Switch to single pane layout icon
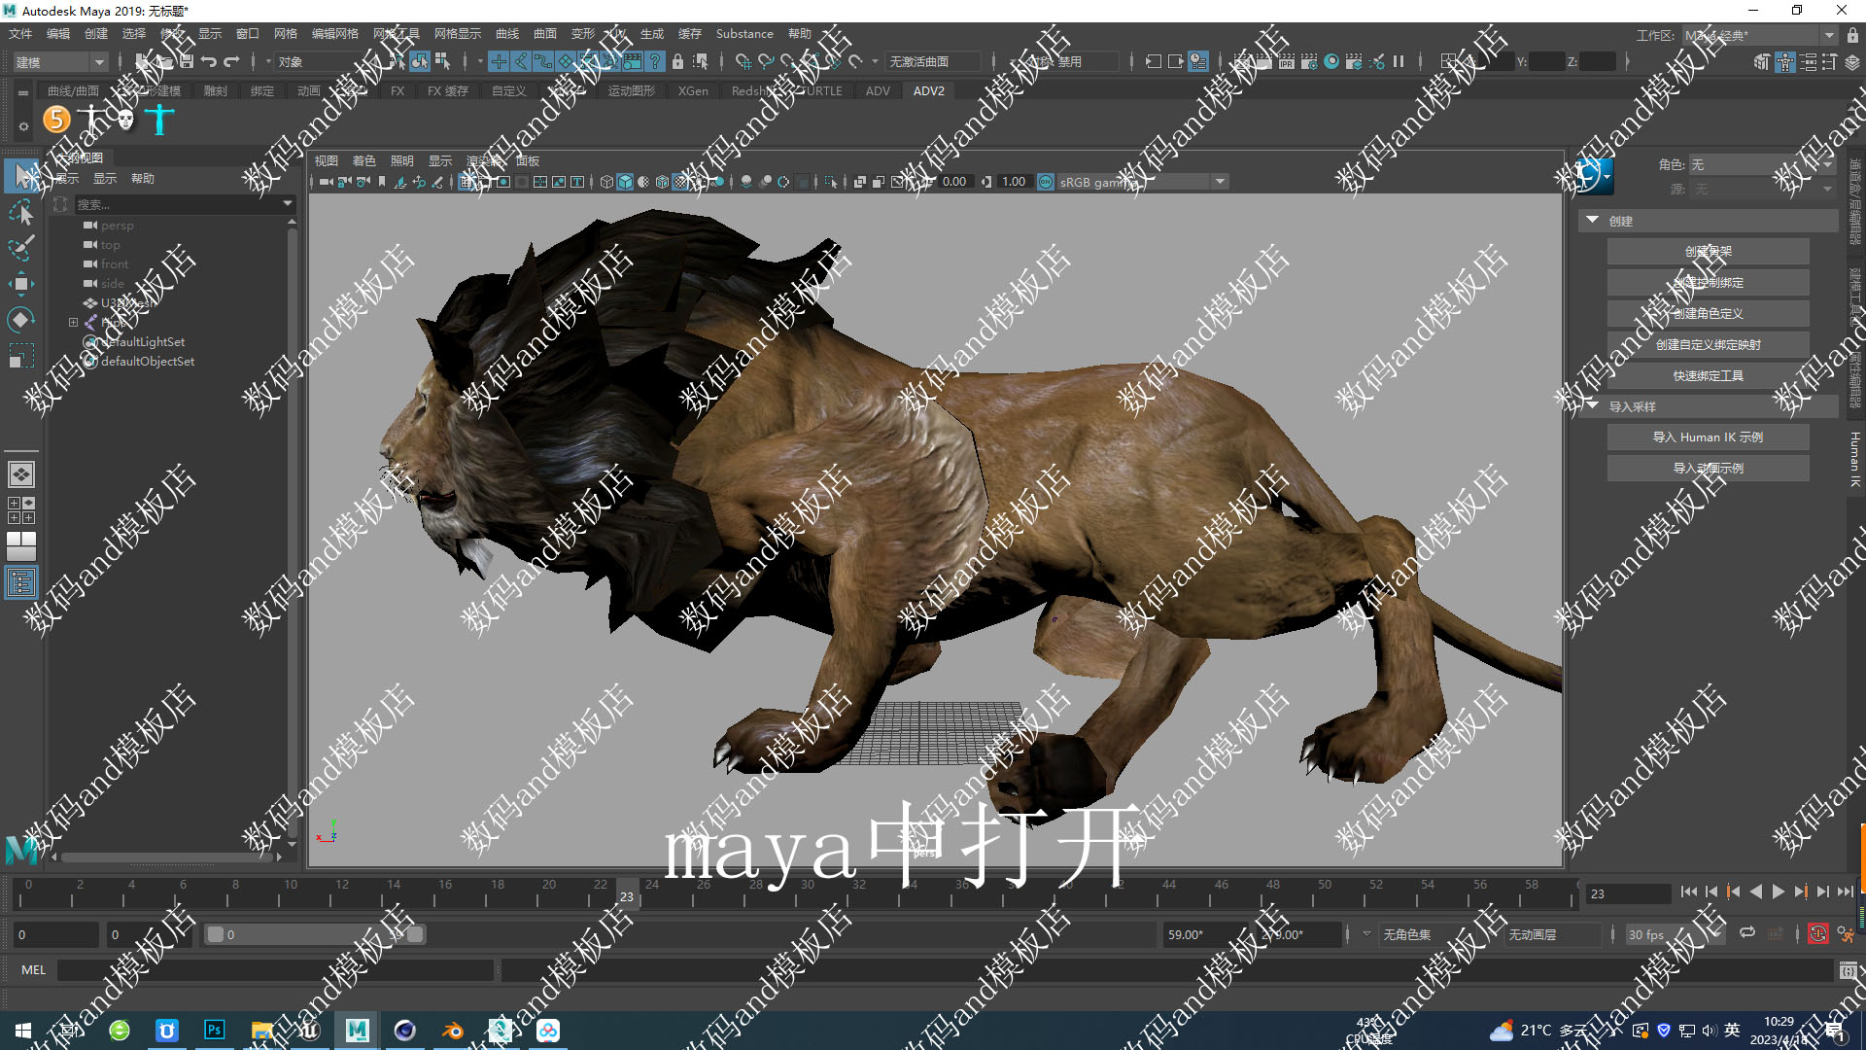This screenshot has width=1866, height=1050. 21,474
